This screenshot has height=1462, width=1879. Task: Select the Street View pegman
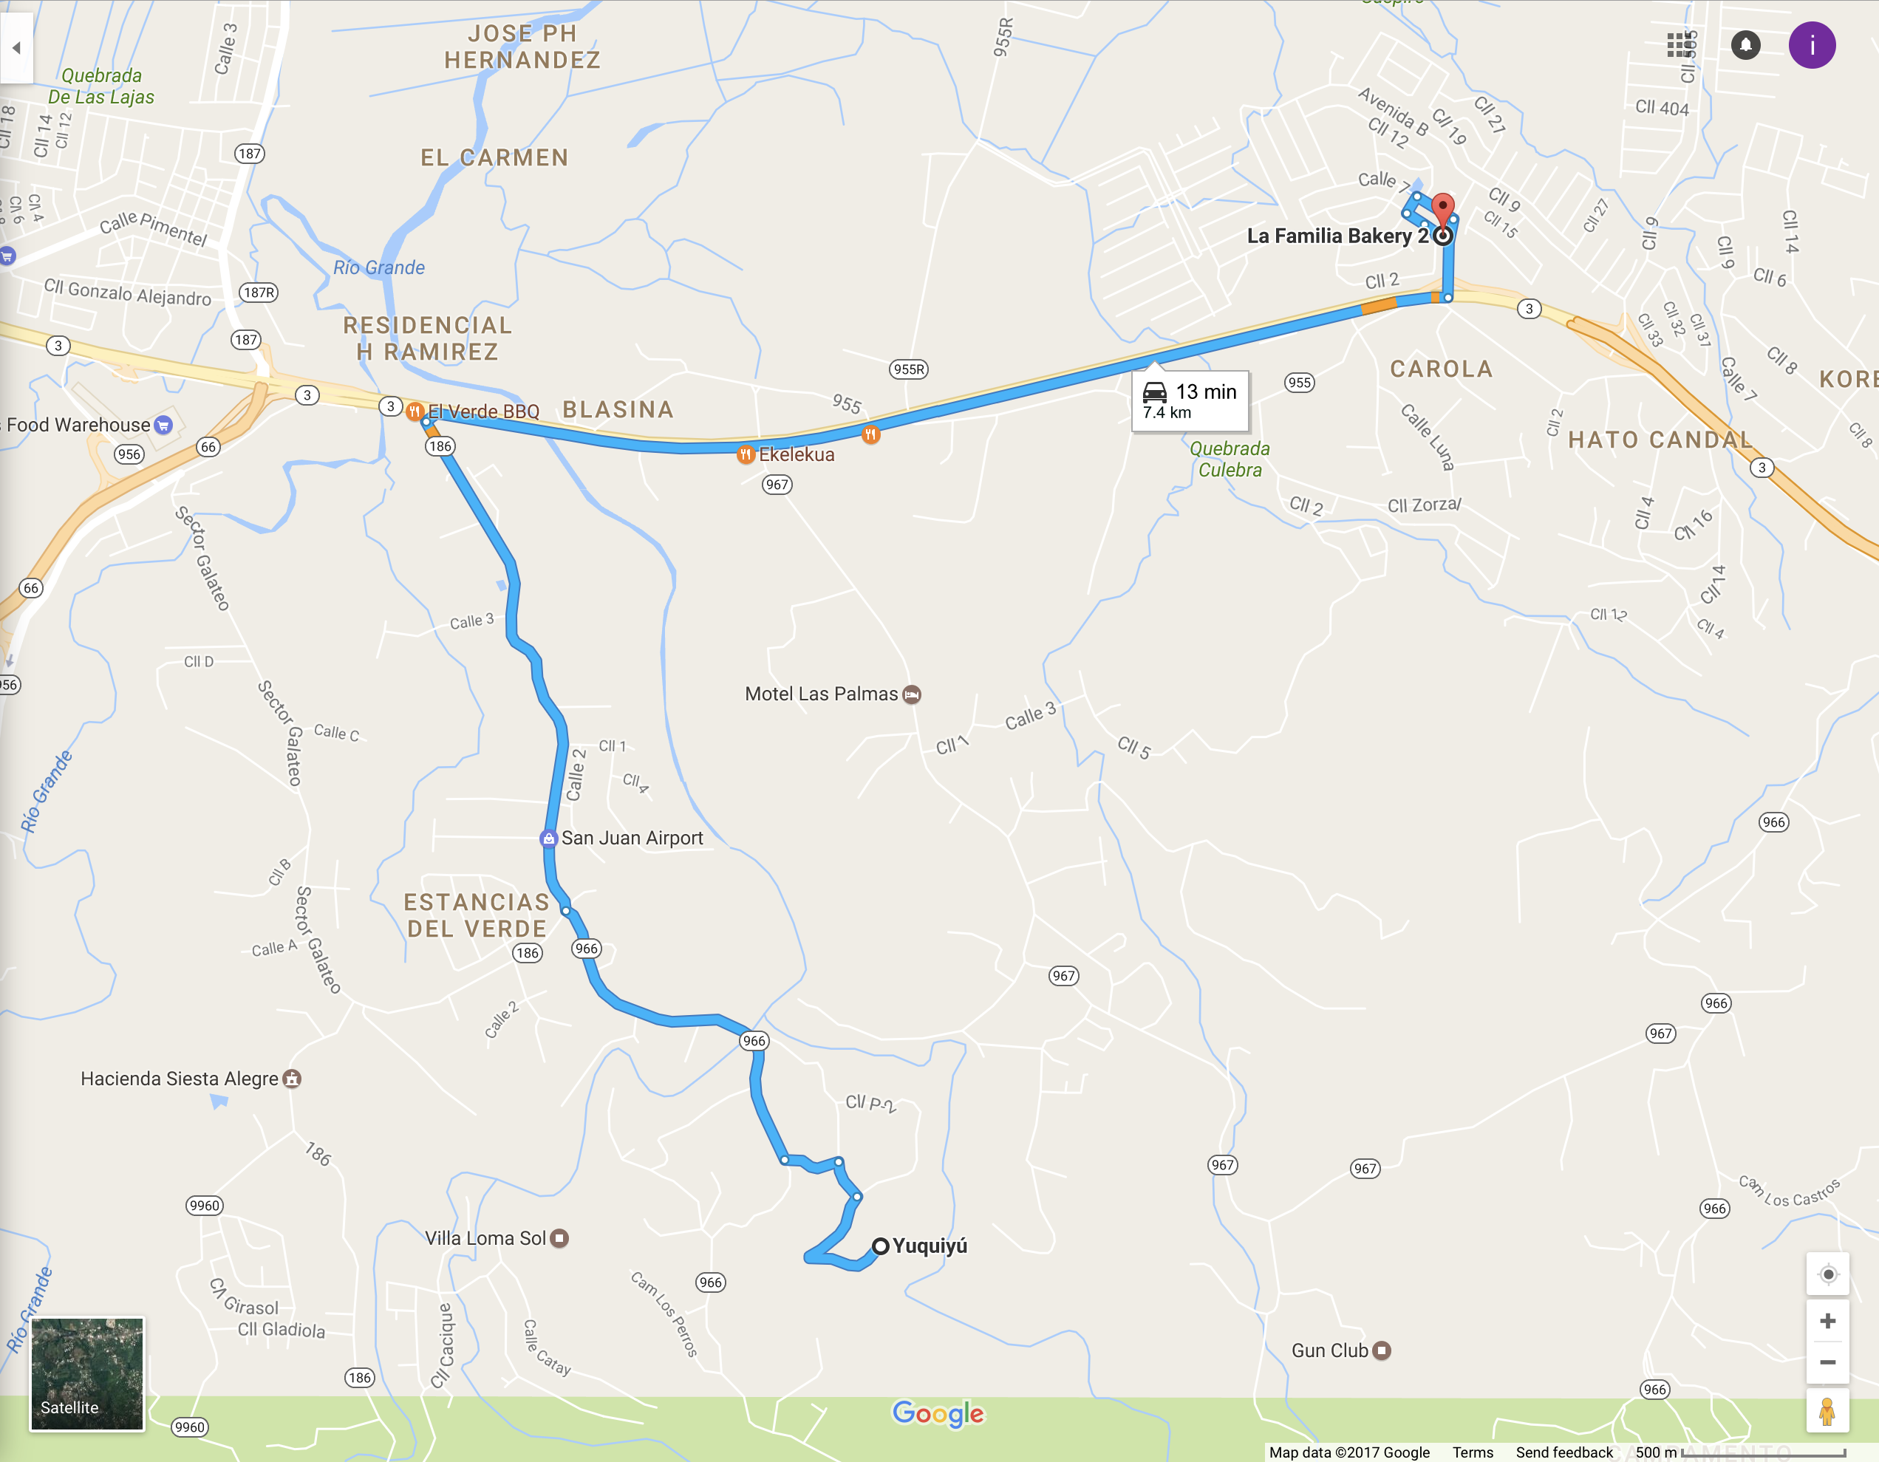1827,1410
